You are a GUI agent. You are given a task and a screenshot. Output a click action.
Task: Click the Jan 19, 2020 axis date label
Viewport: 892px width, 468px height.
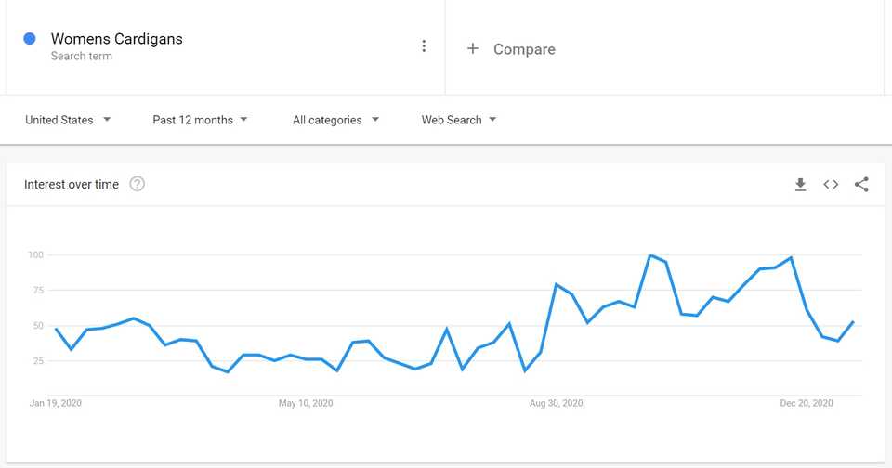55,403
